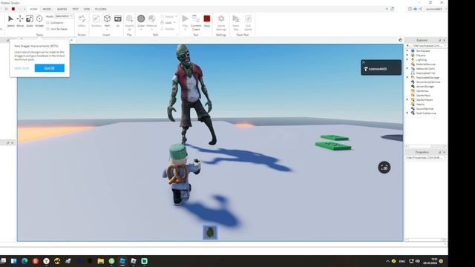Expand the Lighting node in Explorer

[x=407, y=60]
